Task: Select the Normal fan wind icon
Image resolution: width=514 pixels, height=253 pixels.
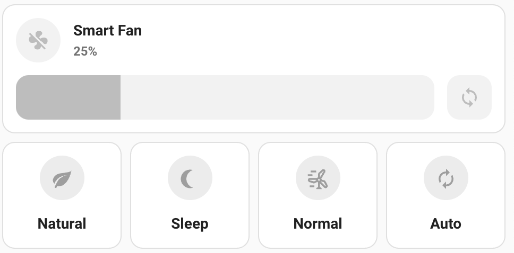Action: click(x=318, y=178)
